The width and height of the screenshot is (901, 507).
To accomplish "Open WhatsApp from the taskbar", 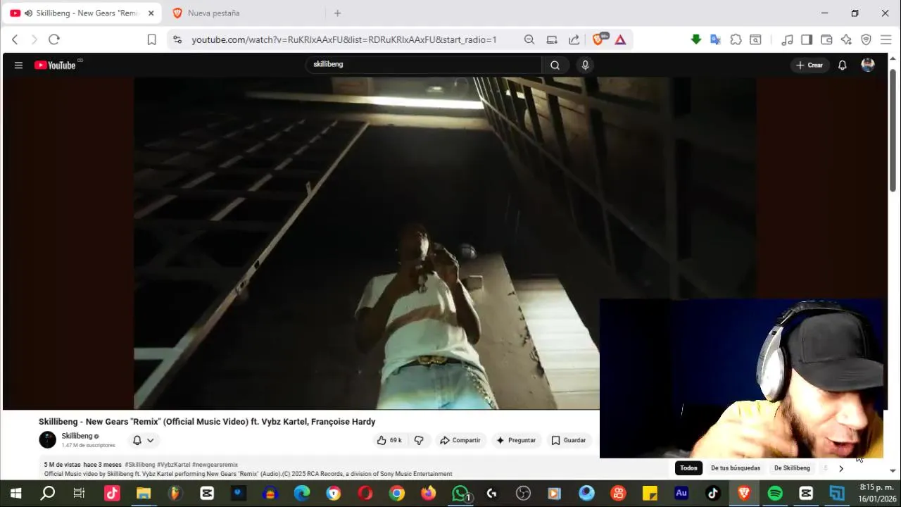I will point(460,494).
